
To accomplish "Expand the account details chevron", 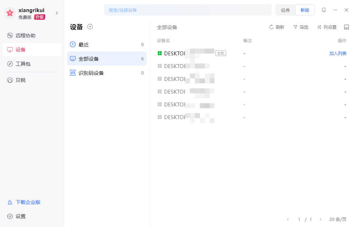I will pyautogui.click(x=57, y=13).
